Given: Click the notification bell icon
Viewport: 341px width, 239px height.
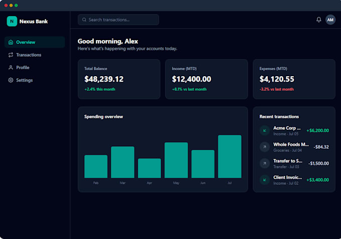Looking at the screenshot, I should [318, 20].
